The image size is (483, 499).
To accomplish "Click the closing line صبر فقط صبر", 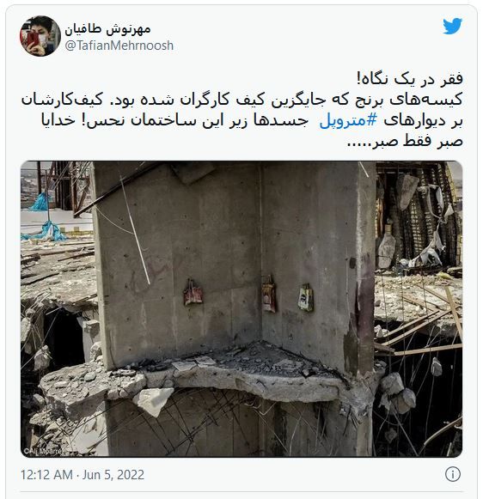I will 404,141.
